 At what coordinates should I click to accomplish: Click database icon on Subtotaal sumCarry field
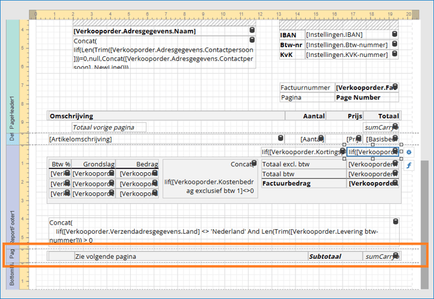(x=395, y=256)
